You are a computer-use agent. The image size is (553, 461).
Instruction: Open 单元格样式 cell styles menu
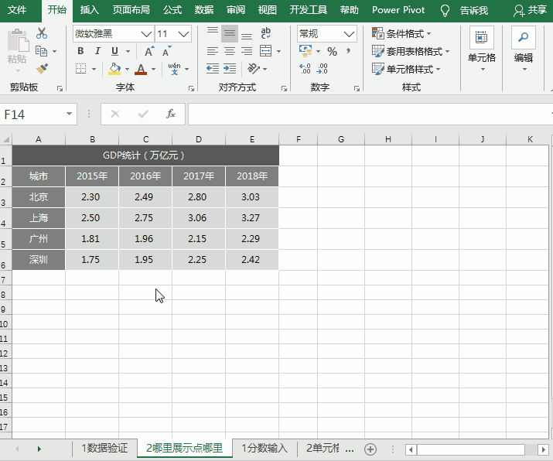[x=406, y=69]
